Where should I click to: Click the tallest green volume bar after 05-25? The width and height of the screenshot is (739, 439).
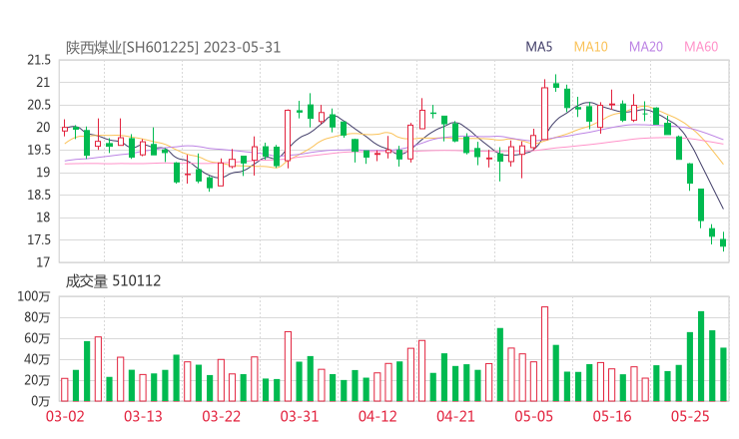[701, 356]
